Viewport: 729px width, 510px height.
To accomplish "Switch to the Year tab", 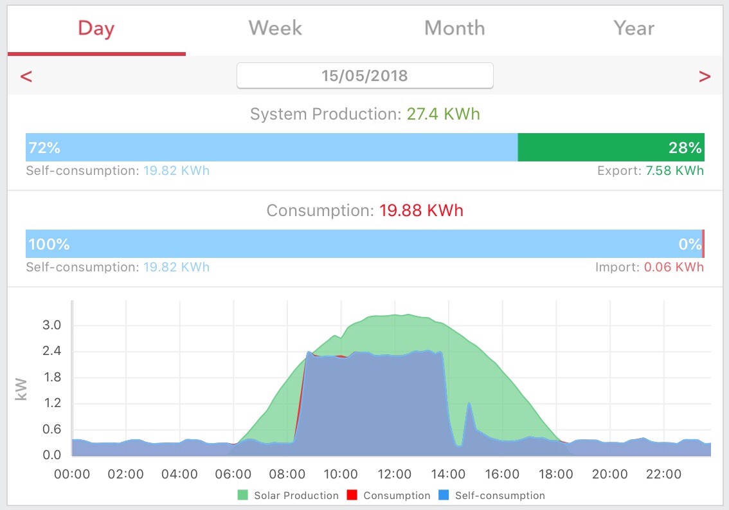I will pos(633,28).
